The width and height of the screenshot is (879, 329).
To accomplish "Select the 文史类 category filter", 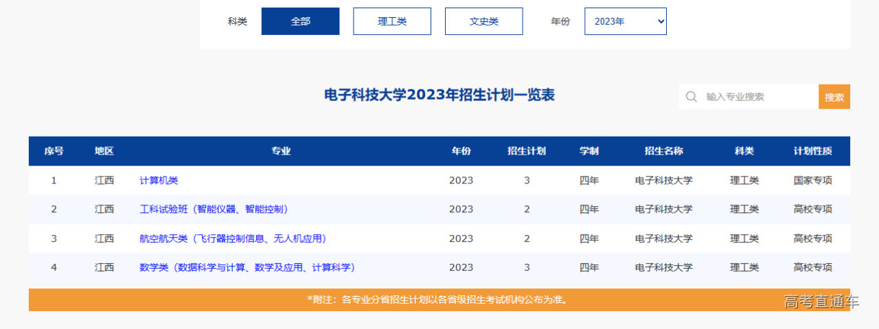I will click(483, 21).
